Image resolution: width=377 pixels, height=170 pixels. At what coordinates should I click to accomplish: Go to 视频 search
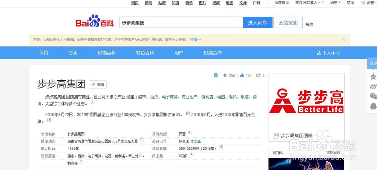[216, 3]
